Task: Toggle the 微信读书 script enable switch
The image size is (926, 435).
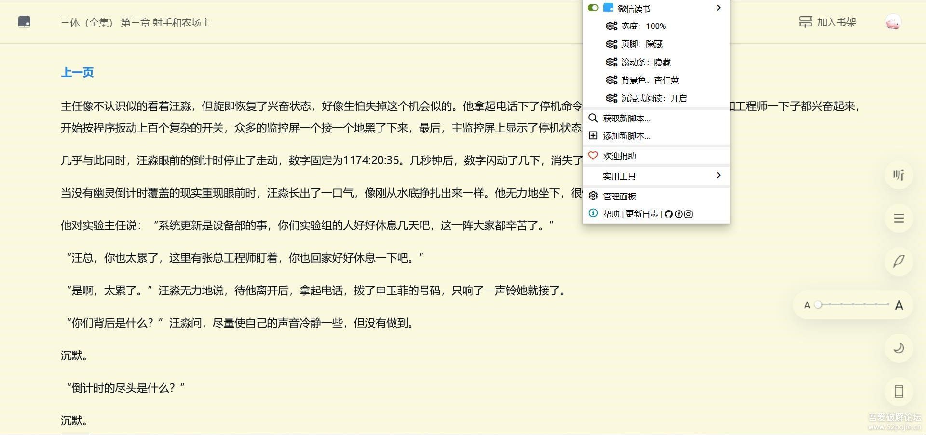Action: (x=593, y=8)
